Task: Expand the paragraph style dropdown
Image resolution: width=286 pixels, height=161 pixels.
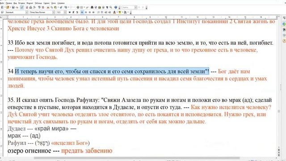Action: [x=27, y=12]
